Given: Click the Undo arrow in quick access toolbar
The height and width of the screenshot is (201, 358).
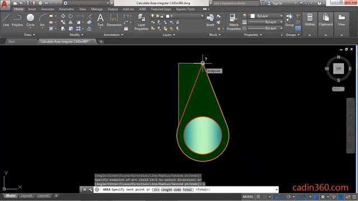Looking at the screenshot, I should tap(46, 3).
